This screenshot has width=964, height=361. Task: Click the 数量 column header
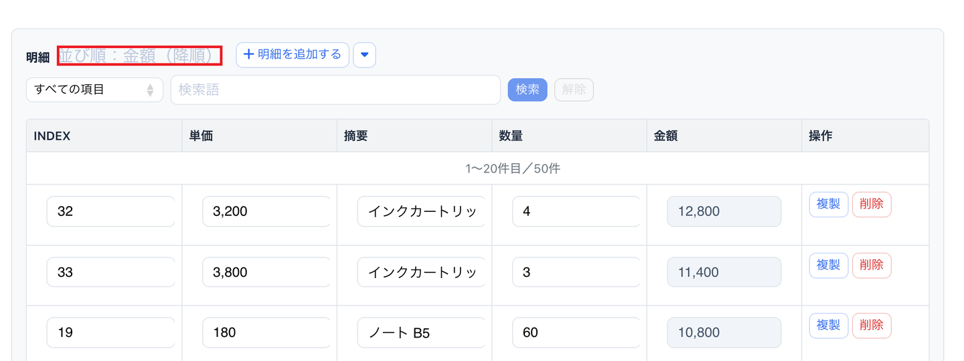[569, 136]
